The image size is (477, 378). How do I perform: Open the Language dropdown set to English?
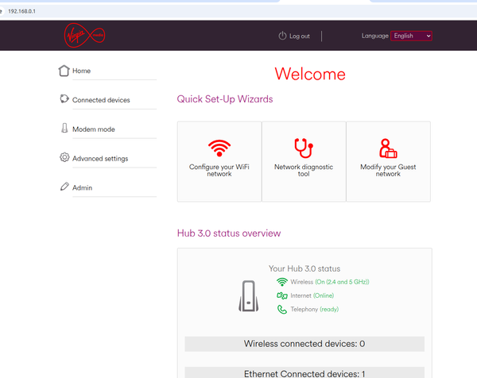tap(411, 36)
